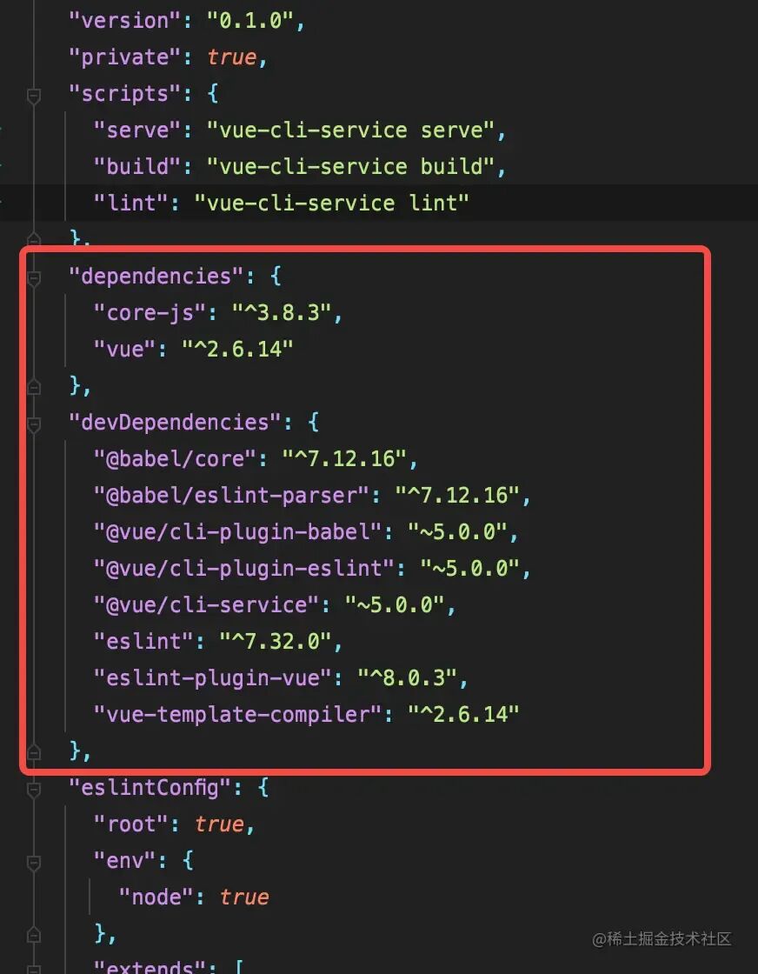Click the "^7.12.16" value of @babel/core

click(x=344, y=459)
